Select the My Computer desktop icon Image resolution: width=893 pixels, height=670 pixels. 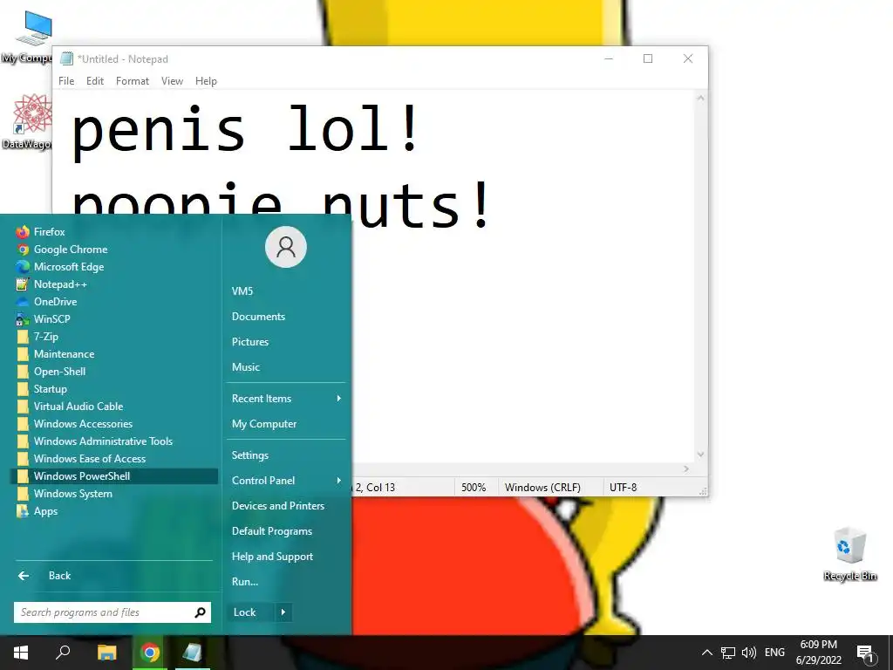coord(27,37)
